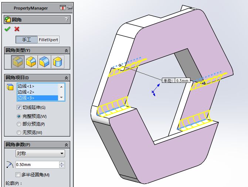Cancel fillet with red X
Viewport: 248px width, 187px height.
(x=17, y=29)
